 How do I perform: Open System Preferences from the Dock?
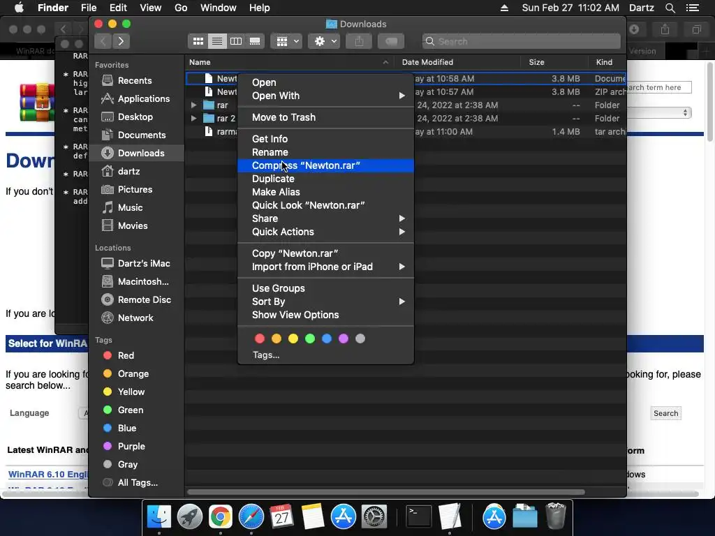(x=374, y=517)
